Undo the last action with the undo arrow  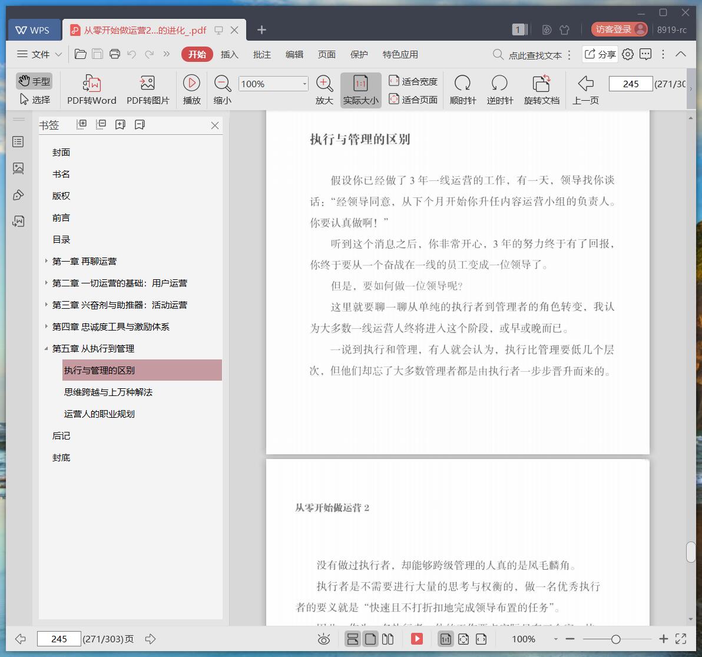132,54
